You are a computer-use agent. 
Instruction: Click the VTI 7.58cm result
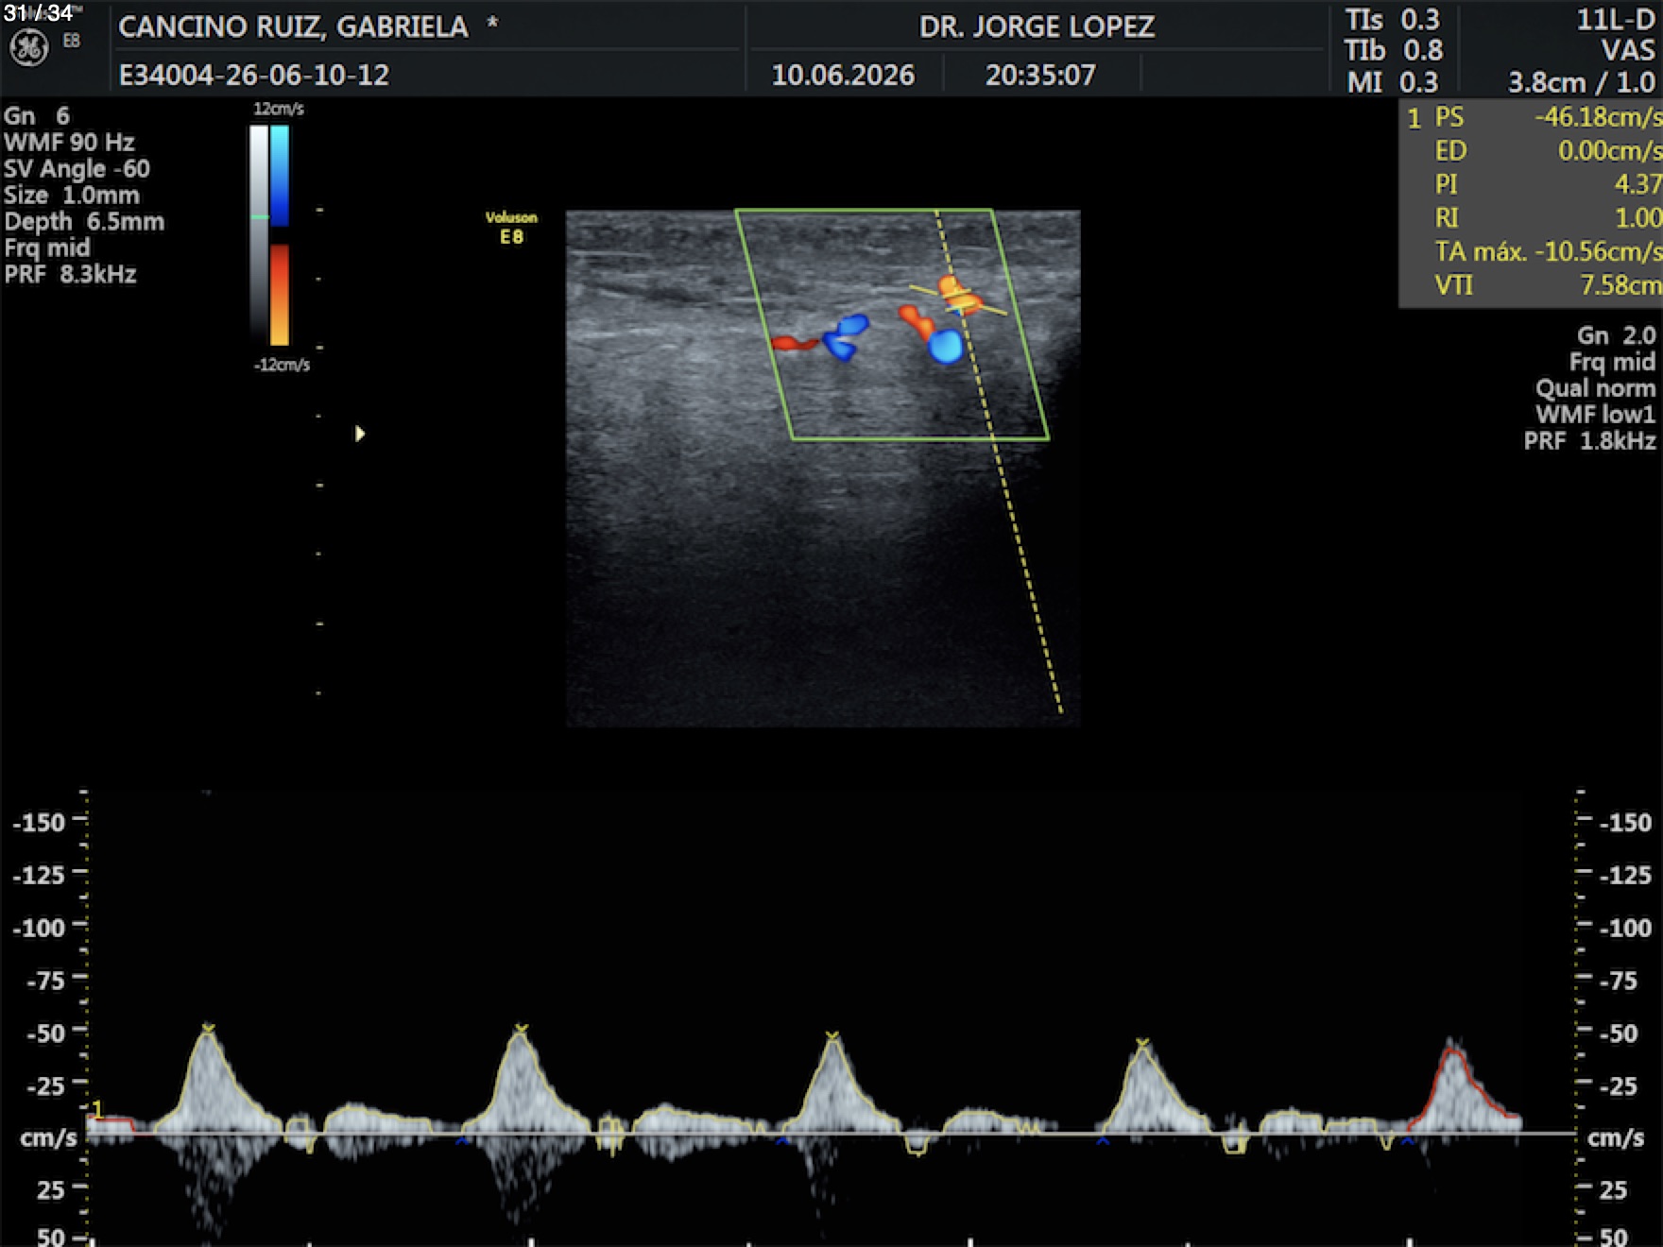(x=1546, y=285)
